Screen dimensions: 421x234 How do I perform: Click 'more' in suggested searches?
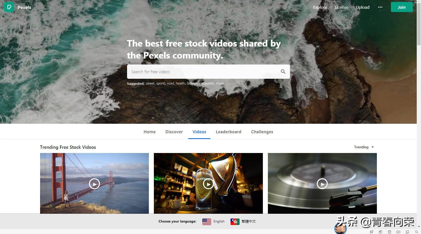click(220, 83)
